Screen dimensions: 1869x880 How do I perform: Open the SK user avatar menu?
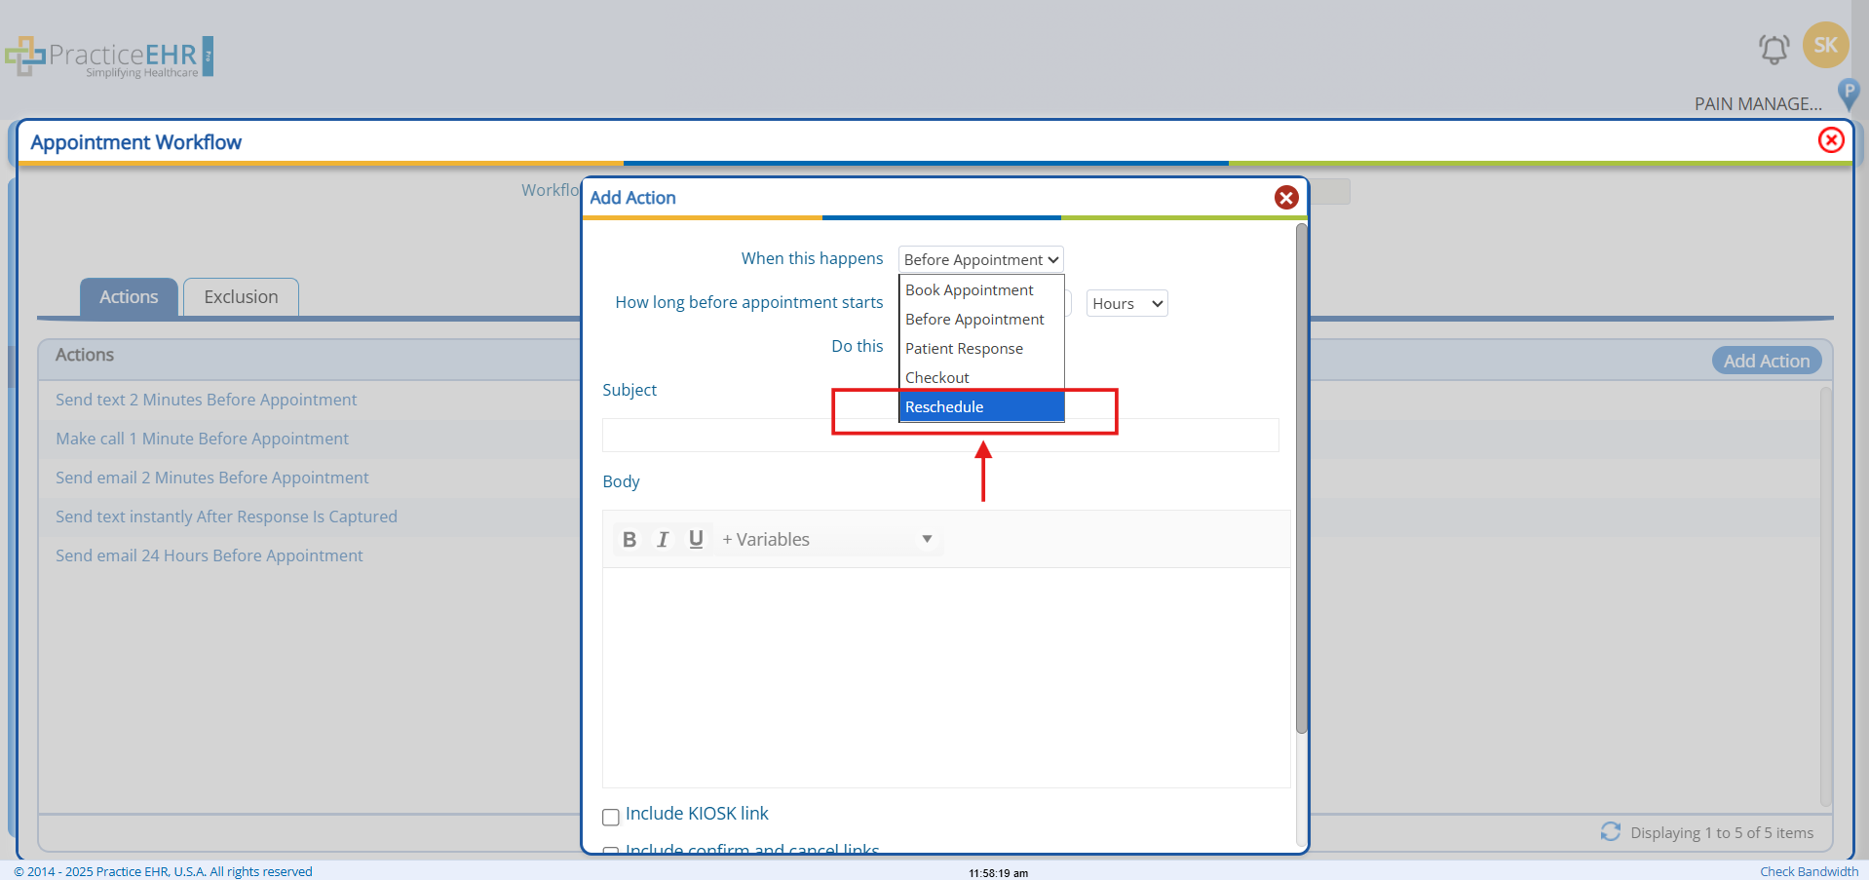[1825, 45]
